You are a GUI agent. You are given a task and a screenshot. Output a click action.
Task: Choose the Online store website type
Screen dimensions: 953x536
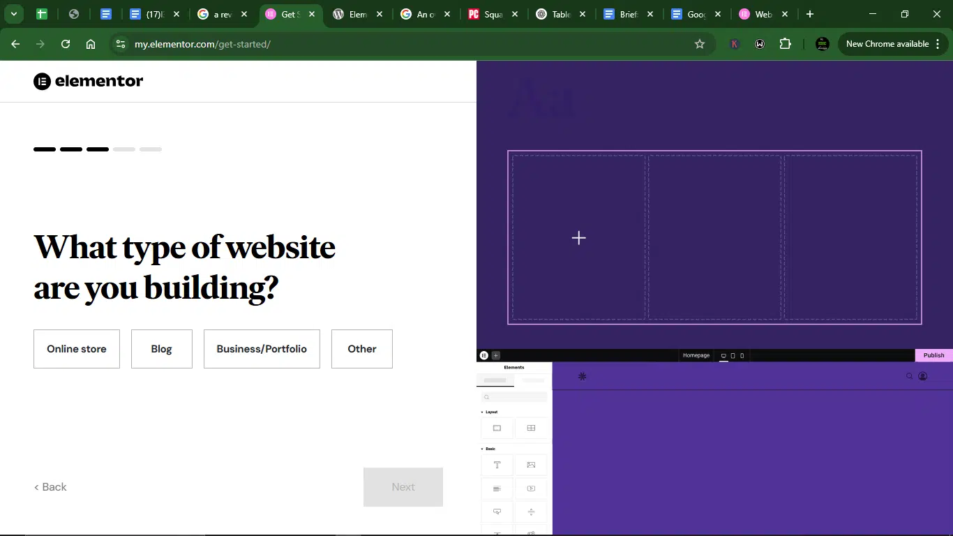coord(77,349)
